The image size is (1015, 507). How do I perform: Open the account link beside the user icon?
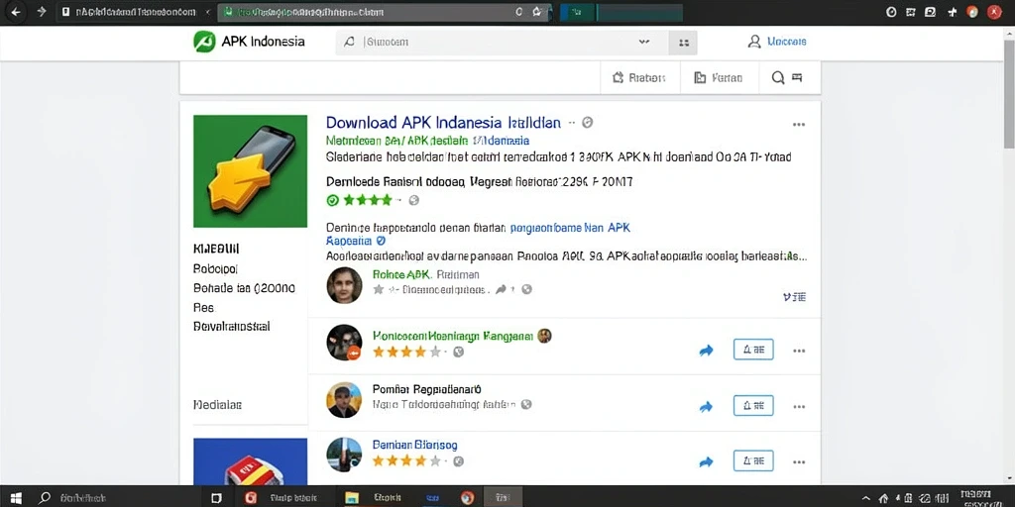(786, 42)
